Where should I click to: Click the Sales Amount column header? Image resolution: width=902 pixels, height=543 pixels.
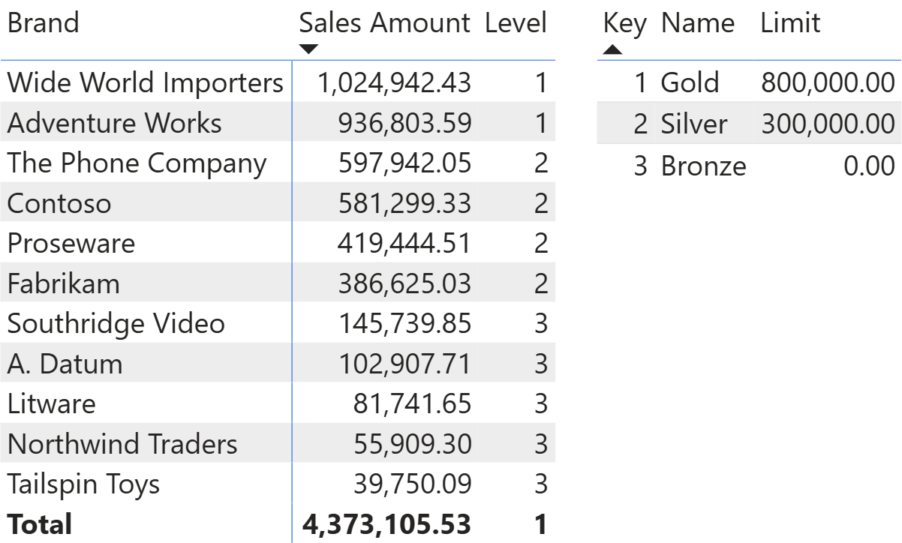(384, 23)
